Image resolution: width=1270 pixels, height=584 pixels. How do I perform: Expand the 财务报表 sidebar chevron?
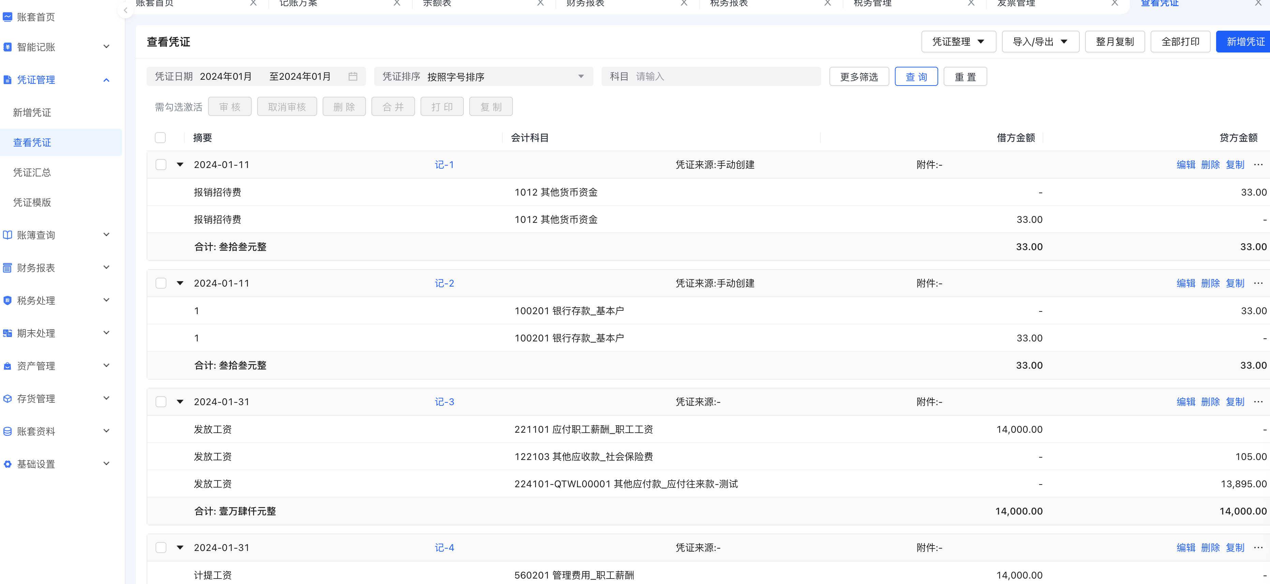[106, 267]
